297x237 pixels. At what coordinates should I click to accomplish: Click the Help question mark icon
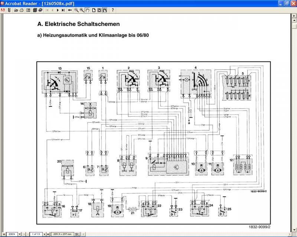[113, 10]
